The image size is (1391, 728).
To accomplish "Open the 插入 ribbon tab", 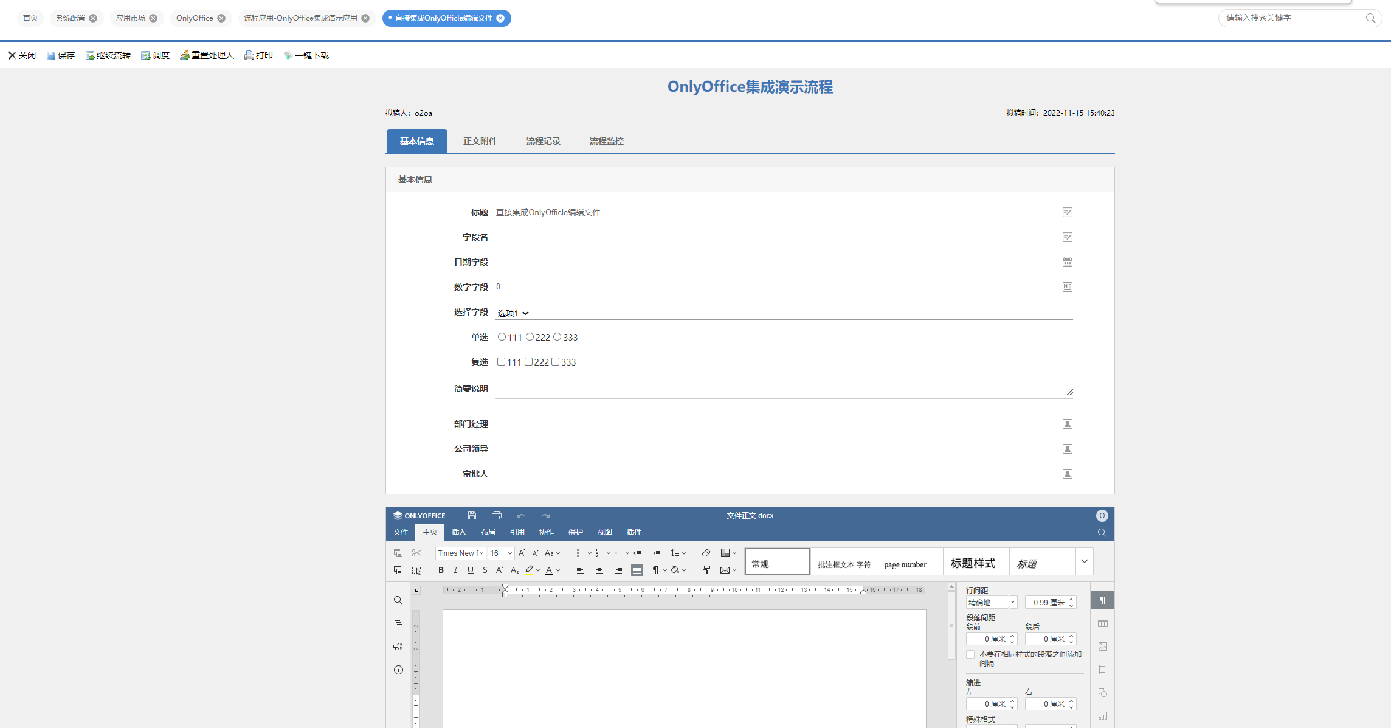I will coord(458,532).
